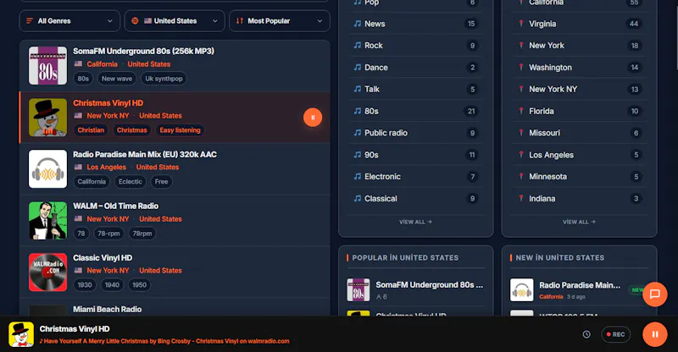Select the 1940 tag on Classic Vinyl
This screenshot has height=352, width=678.
point(112,285)
